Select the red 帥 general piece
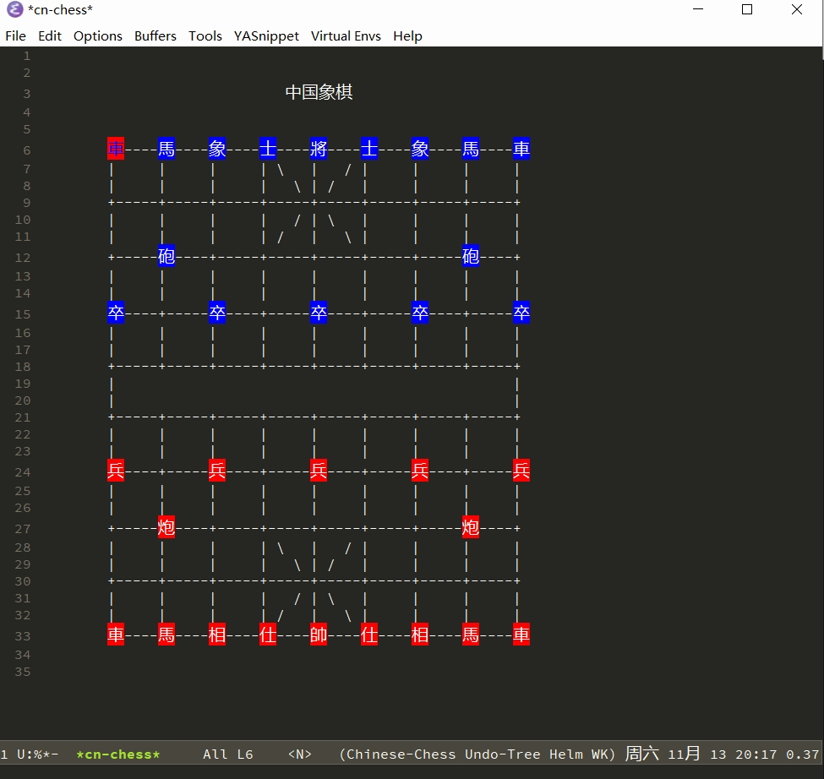 pyautogui.click(x=319, y=635)
